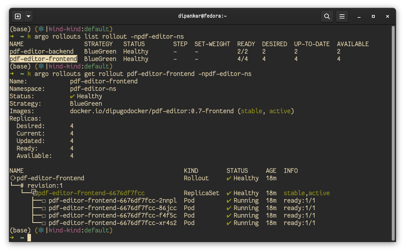Click the rollout cycle icon before pdf-editor-frontend

click(x=13, y=178)
